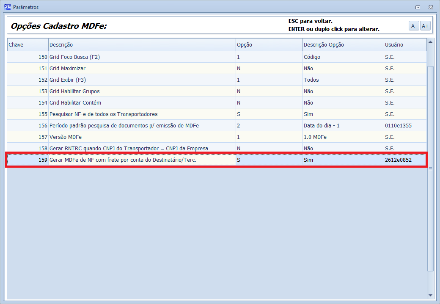Click the Descrição Opção column header
Viewport: 440px width, 304px height.
point(343,45)
